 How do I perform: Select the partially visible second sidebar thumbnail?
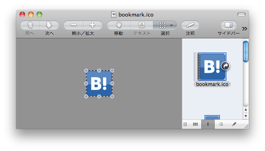(x=212, y=117)
